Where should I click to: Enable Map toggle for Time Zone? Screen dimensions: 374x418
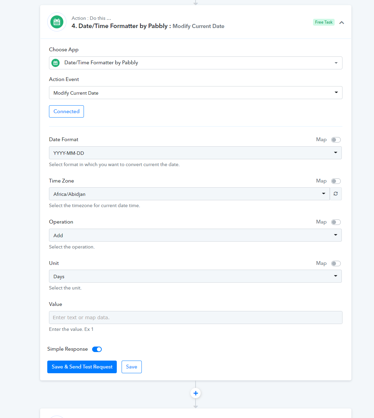click(x=336, y=181)
